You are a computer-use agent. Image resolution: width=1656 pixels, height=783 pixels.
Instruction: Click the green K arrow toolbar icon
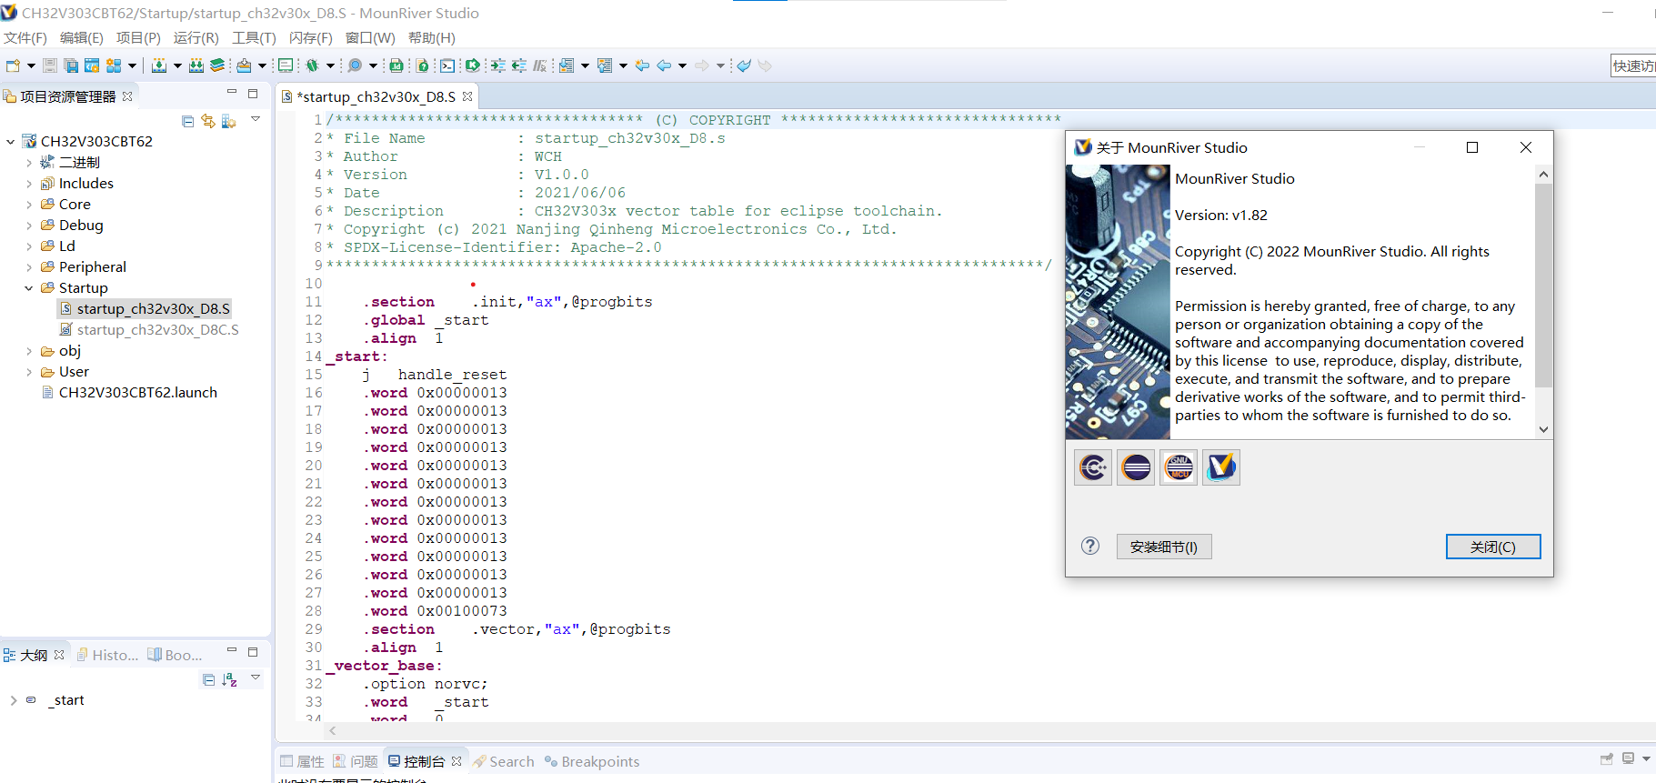click(472, 65)
